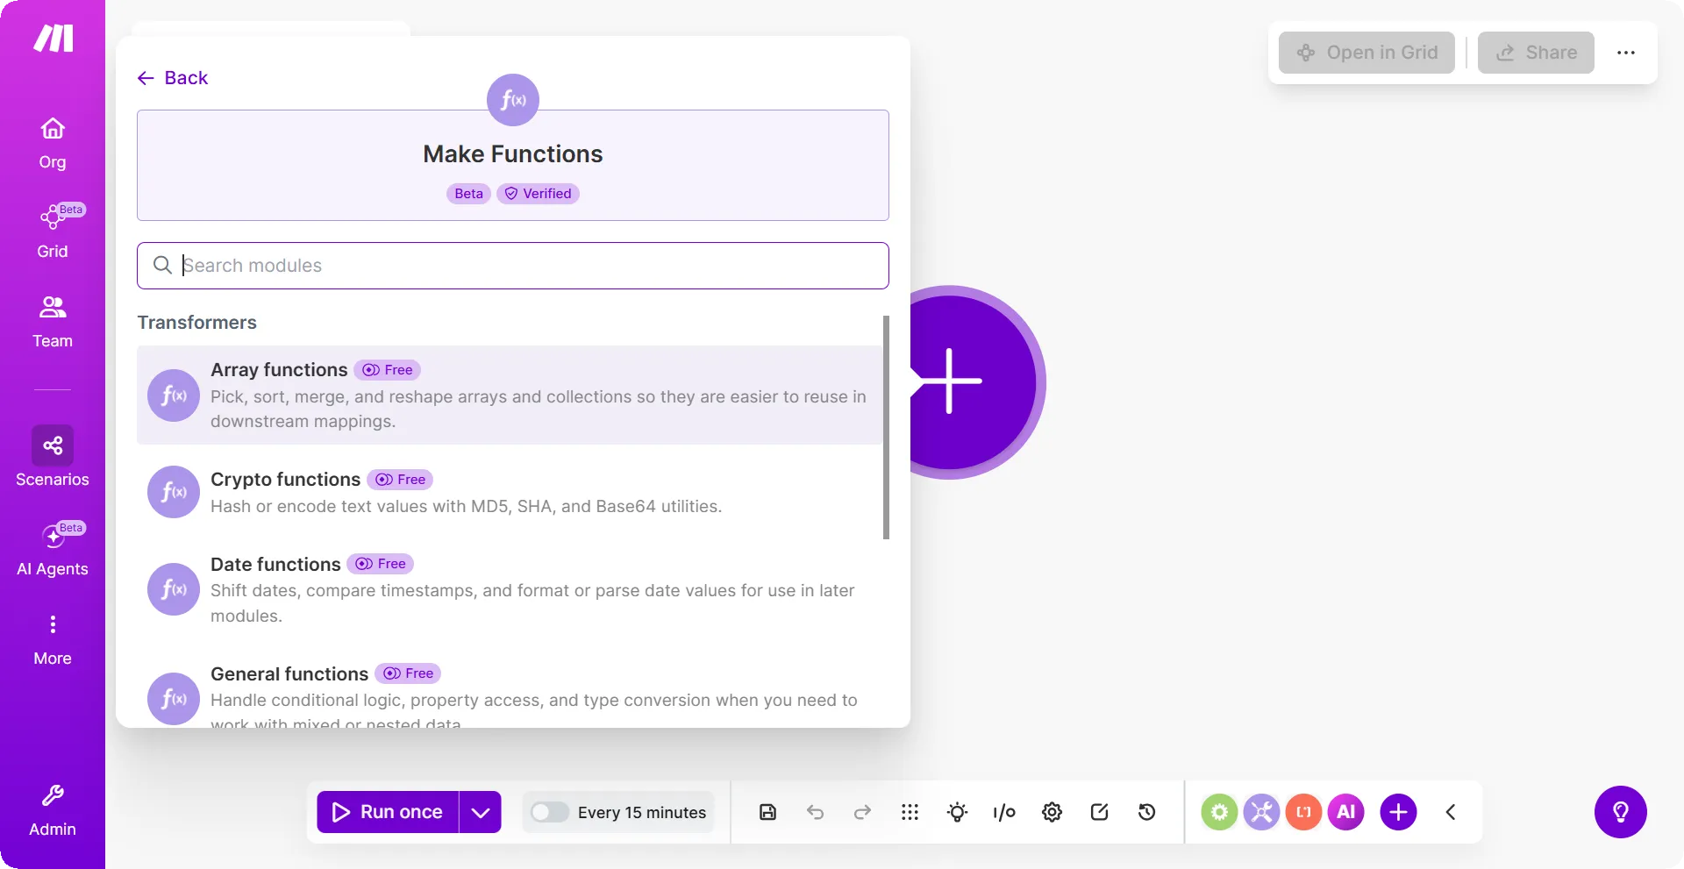Click the Free badge on Array functions

click(x=388, y=370)
